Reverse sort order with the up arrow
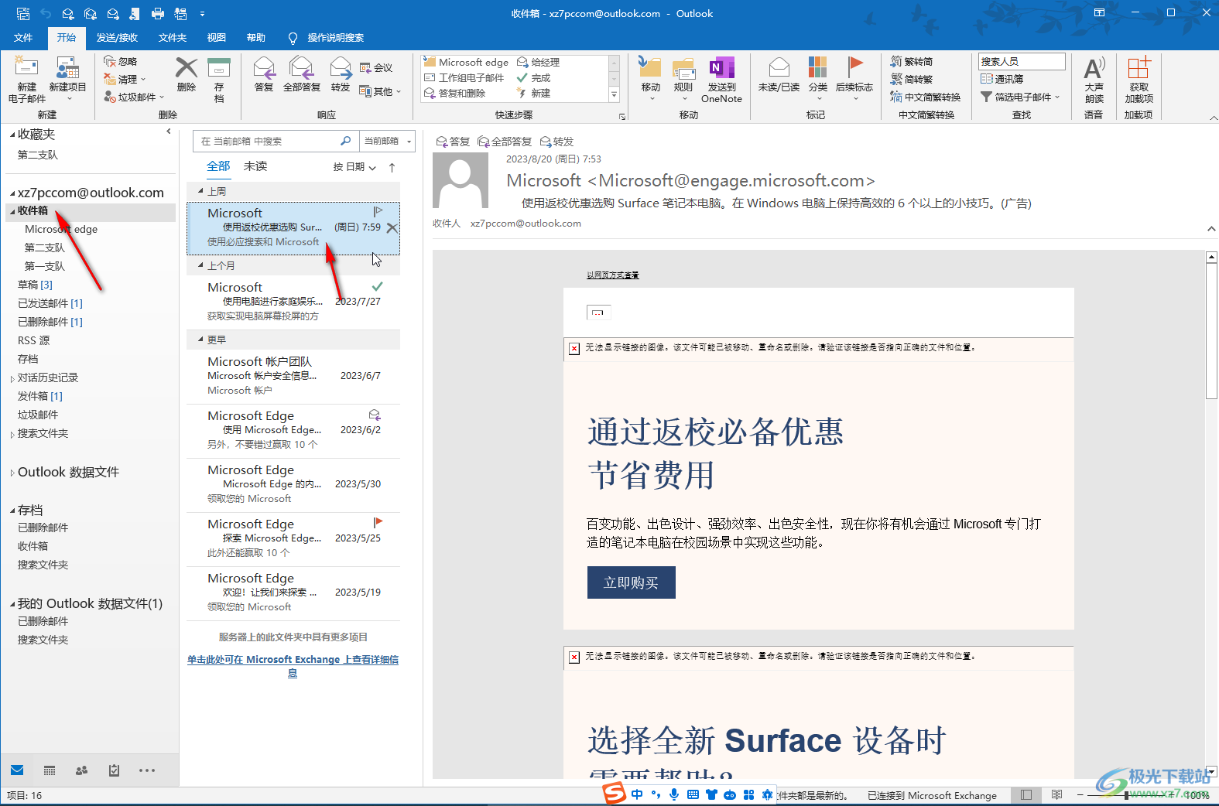The image size is (1219, 806). (x=392, y=167)
